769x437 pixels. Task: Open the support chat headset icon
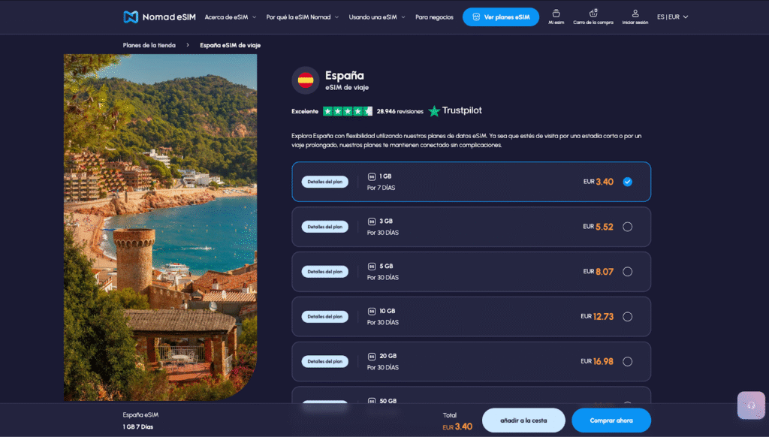coord(751,405)
